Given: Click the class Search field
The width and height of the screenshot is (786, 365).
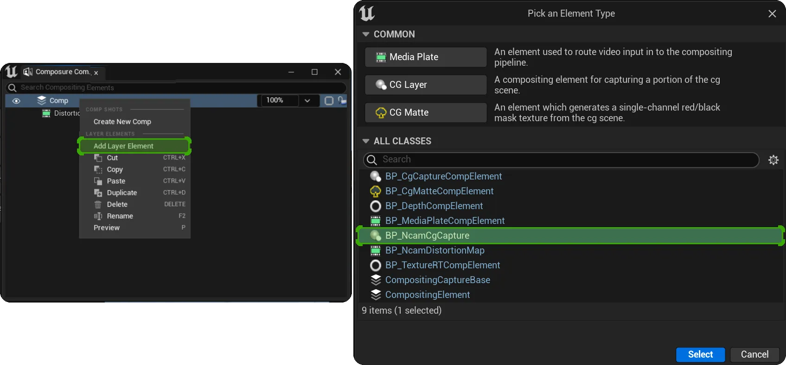Looking at the screenshot, I should click(561, 160).
